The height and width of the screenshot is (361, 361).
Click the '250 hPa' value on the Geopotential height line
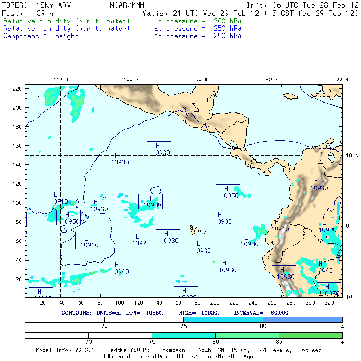(x=227, y=36)
